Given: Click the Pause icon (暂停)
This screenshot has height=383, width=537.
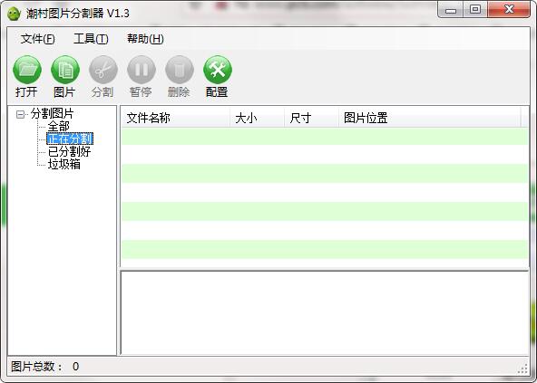Looking at the screenshot, I should pos(142,70).
